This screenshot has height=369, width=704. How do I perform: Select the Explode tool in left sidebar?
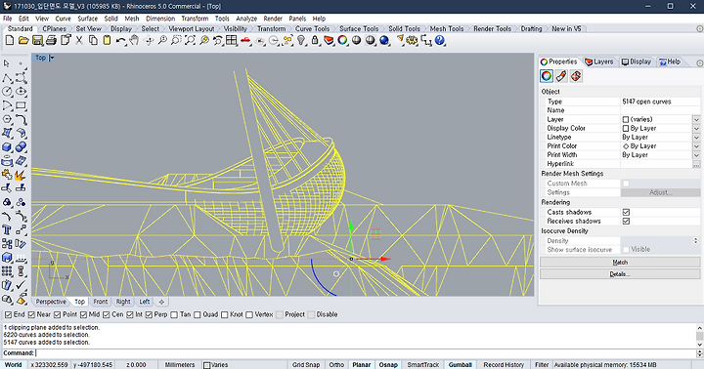(x=21, y=175)
